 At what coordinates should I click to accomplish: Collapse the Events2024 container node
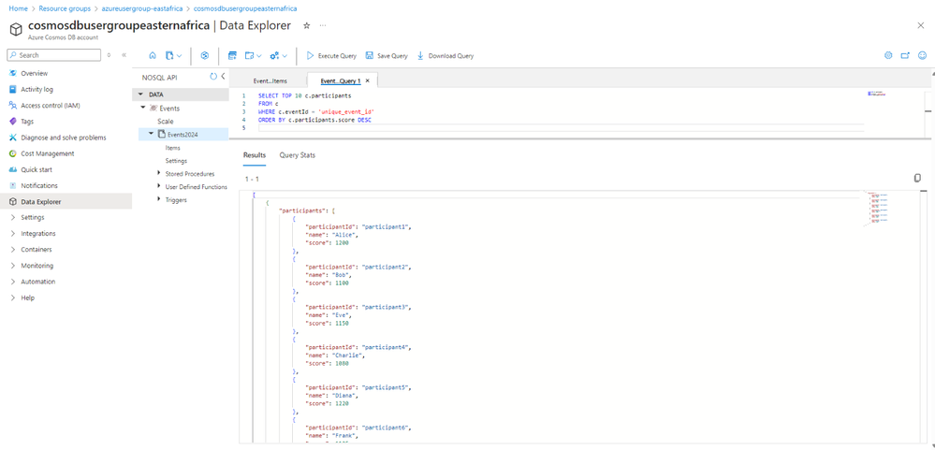point(152,134)
